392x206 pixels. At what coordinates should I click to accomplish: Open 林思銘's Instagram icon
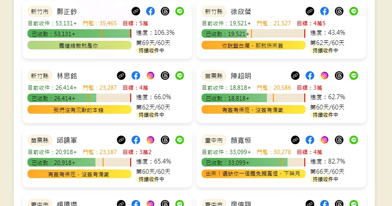pyautogui.click(x=150, y=76)
